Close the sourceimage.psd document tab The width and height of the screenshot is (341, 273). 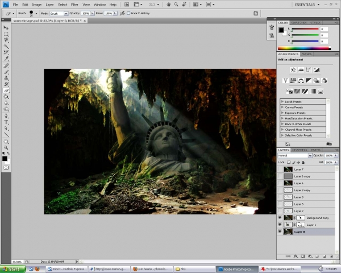tap(85, 20)
